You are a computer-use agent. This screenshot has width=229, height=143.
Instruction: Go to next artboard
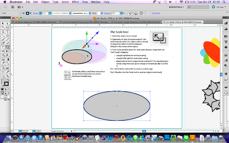37,131
